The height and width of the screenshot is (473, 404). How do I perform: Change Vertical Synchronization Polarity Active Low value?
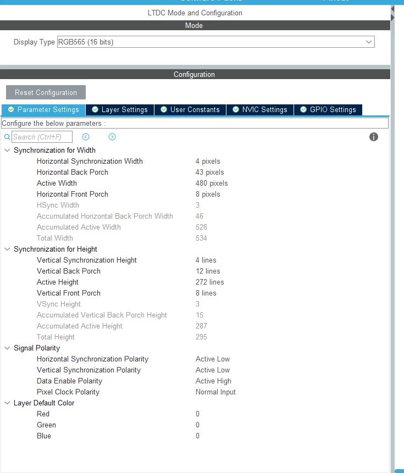point(213,370)
